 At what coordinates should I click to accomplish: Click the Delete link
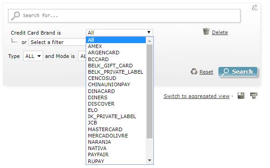click(220, 32)
